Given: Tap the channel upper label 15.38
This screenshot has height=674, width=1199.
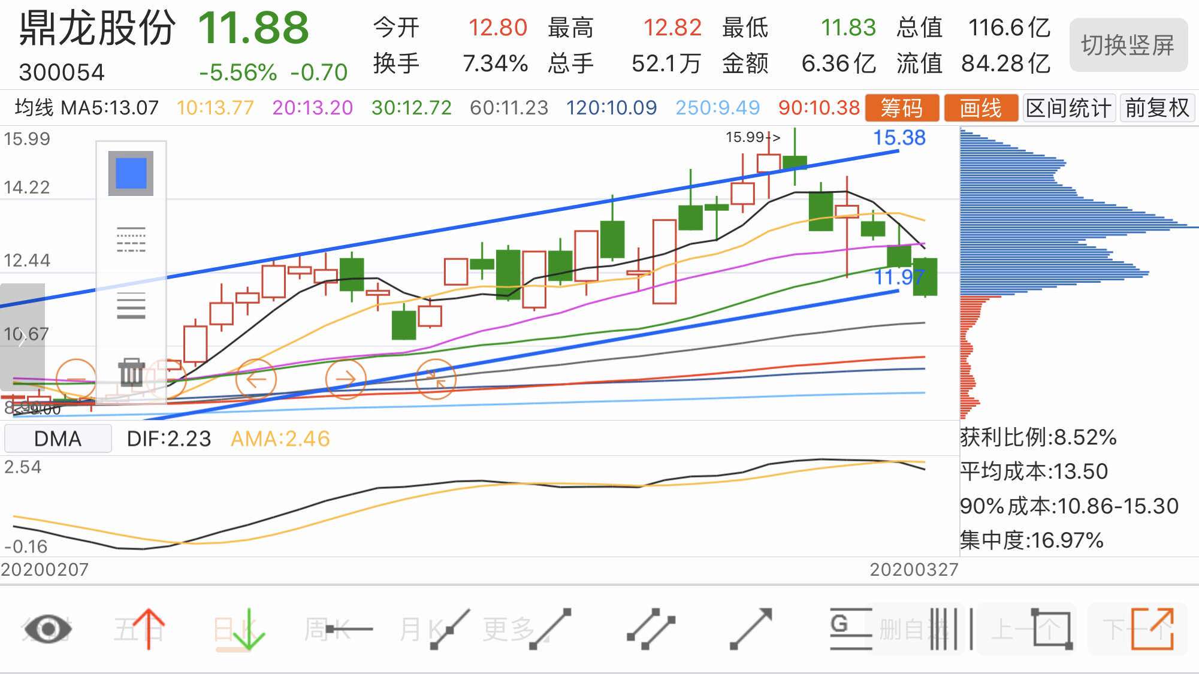Looking at the screenshot, I should click(899, 138).
